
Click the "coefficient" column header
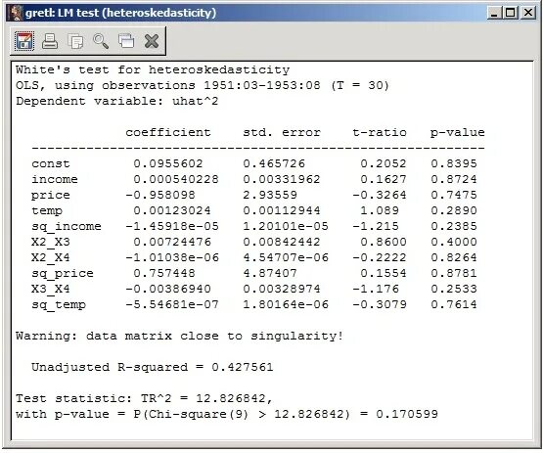pos(168,132)
